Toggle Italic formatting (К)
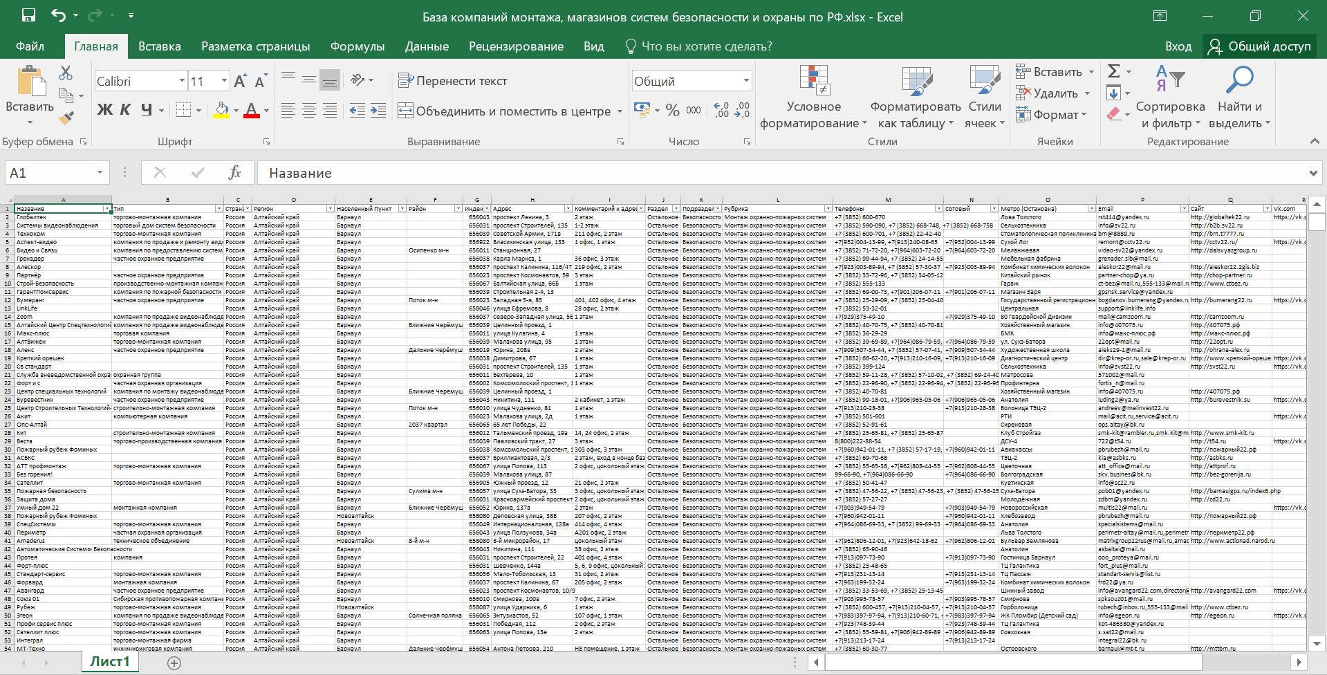The image size is (1327, 675). (125, 110)
